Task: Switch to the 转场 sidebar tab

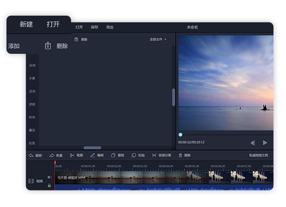Action: (32, 117)
